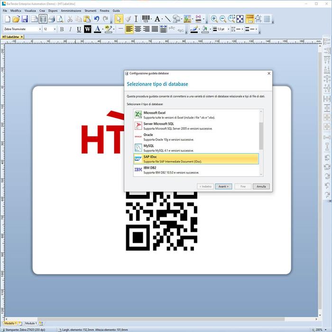
Task: Click the line color brush swatch
Action: click(194, 29)
